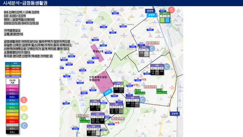Pick the orange 7.0 swatch in the price legend

[12, 118]
